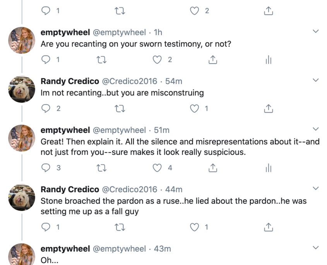The width and height of the screenshot is (327, 265).
Task: Open dropdown caret on Randy Credico's 54m tweet
Action: 316,80
